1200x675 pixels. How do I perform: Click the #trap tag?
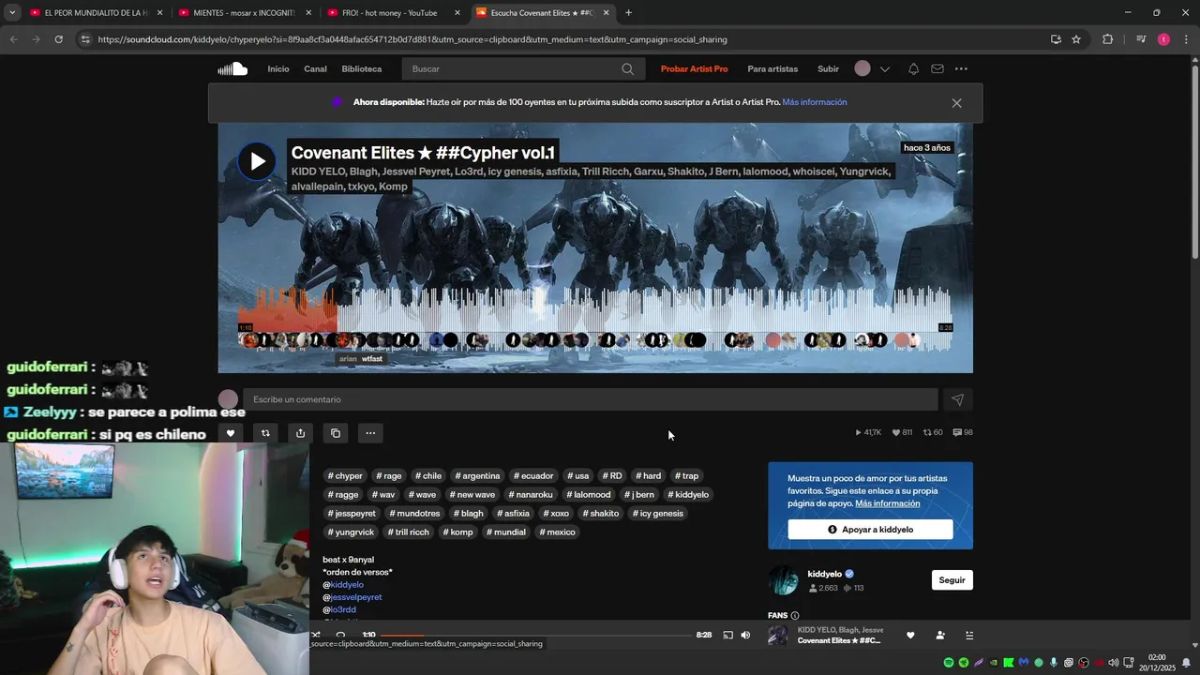(x=686, y=475)
